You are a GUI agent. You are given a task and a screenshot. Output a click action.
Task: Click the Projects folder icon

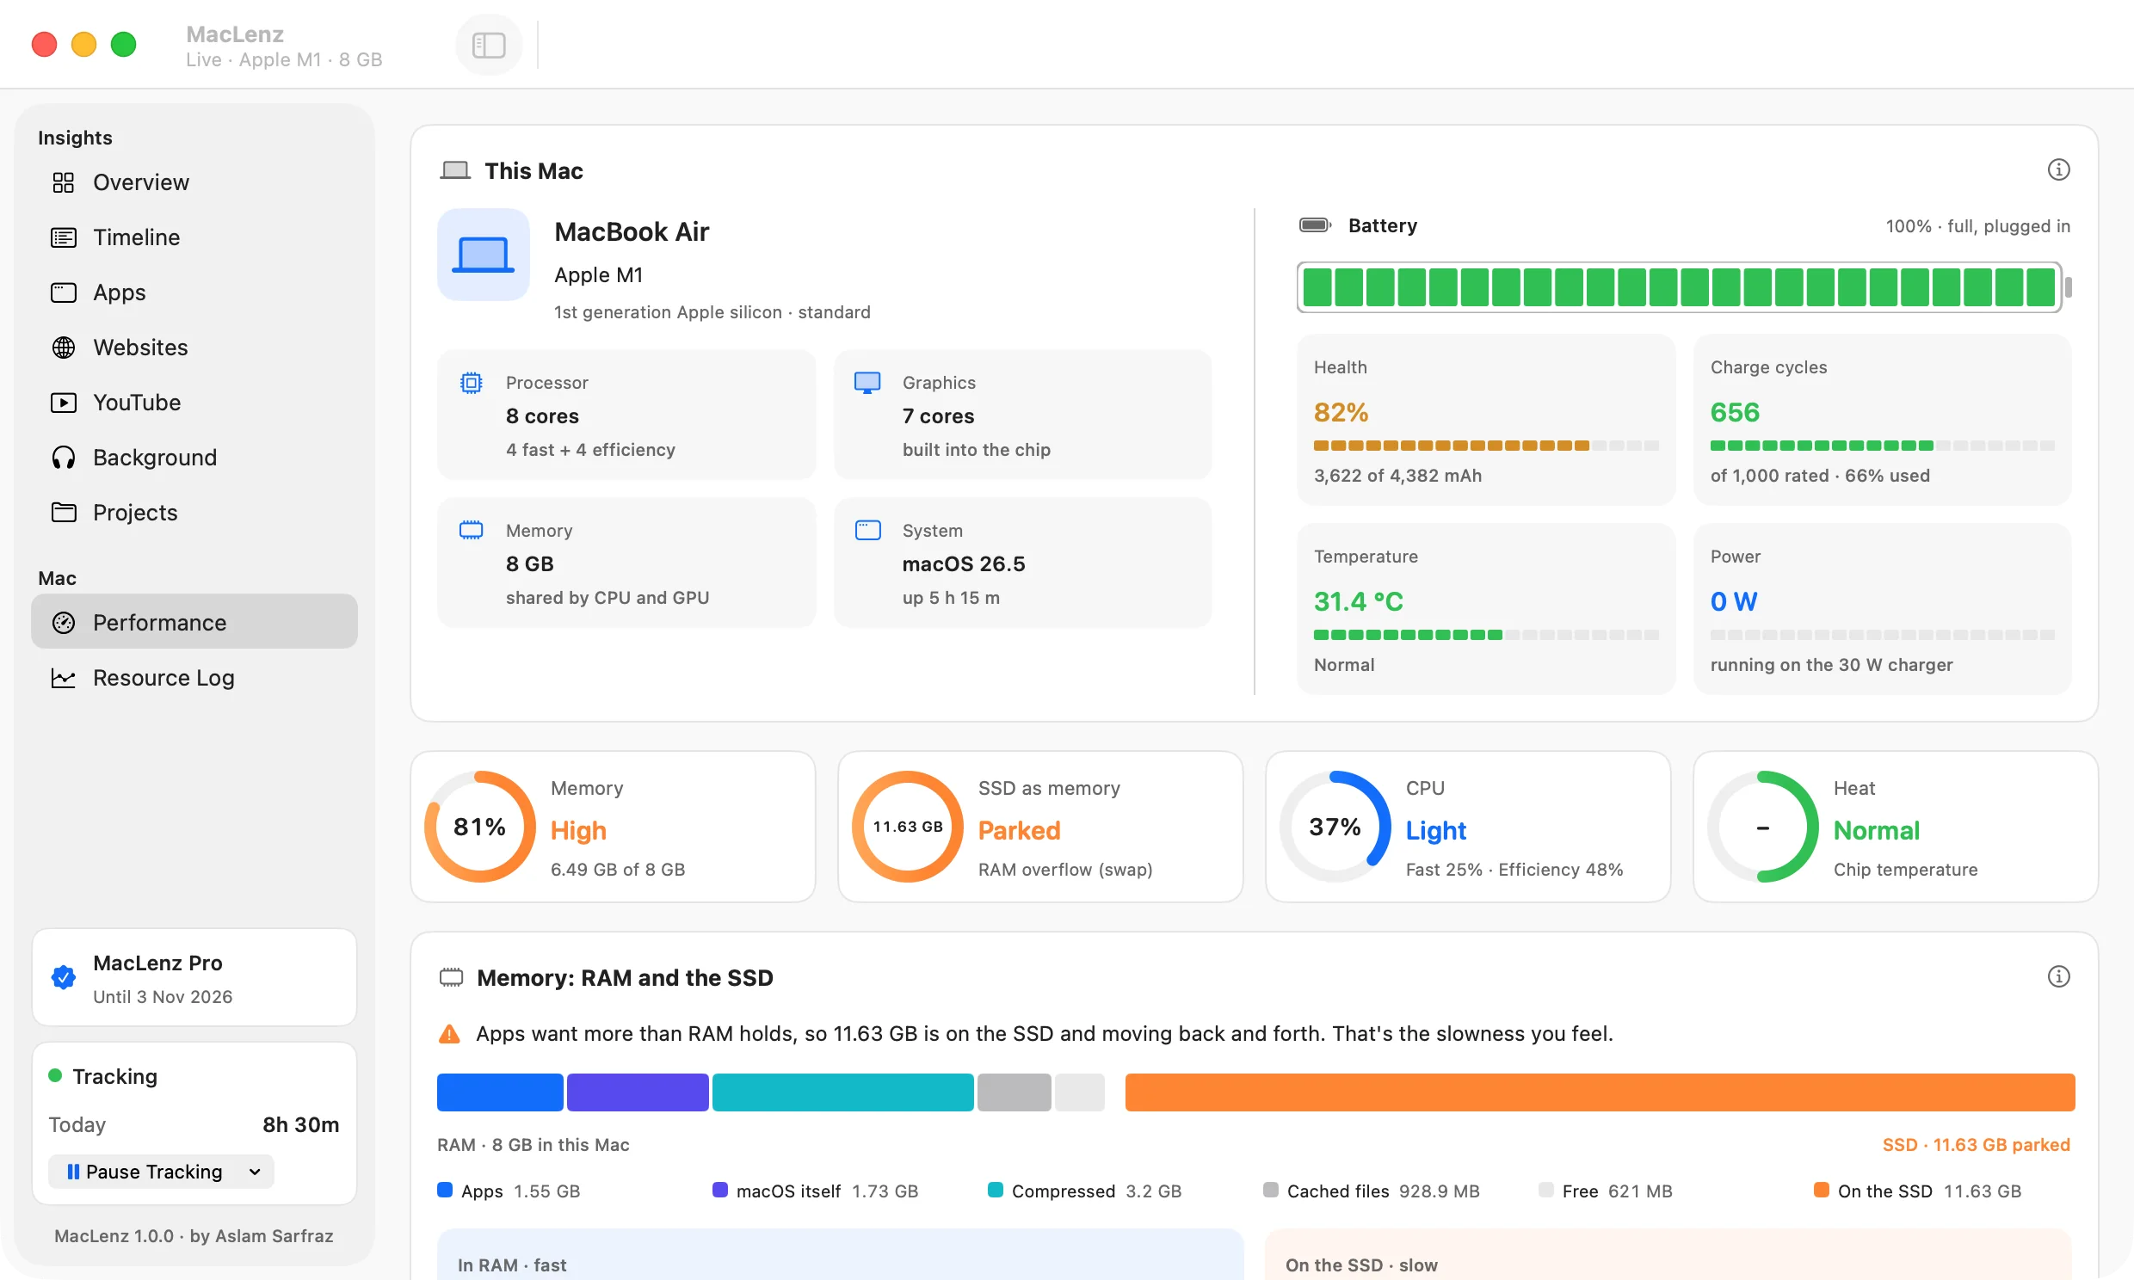64,513
